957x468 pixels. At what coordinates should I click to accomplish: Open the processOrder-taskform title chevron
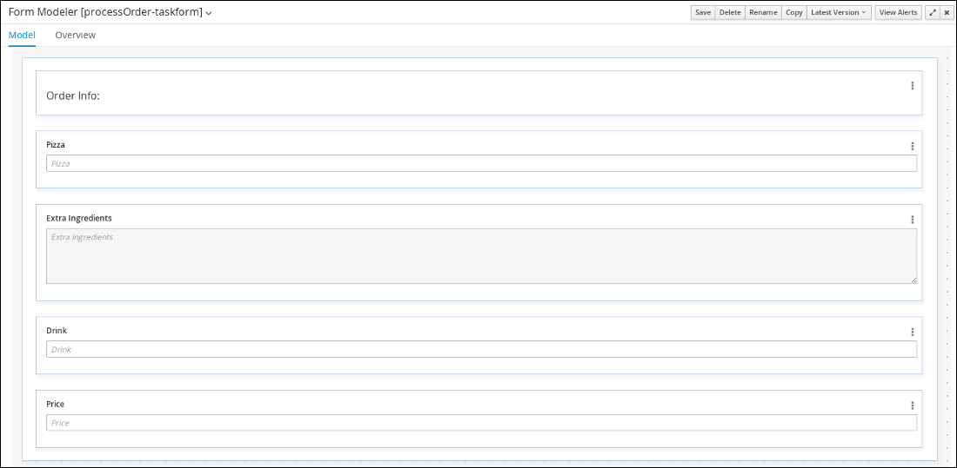point(209,13)
